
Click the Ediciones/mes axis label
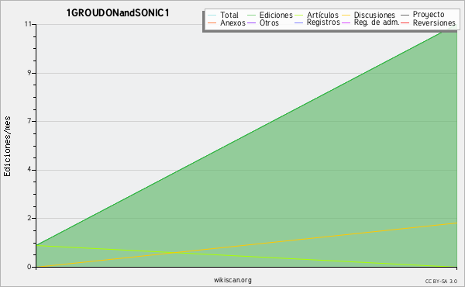click(8, 147)
